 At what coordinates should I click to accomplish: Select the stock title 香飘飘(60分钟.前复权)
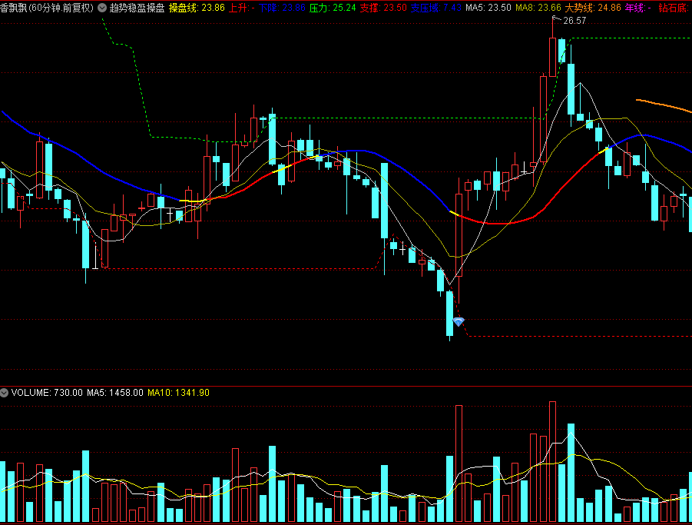point(47,8)
